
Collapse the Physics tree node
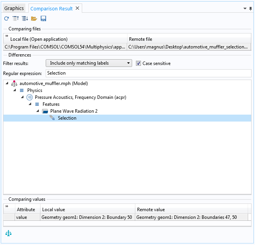[x=15, y=90]
